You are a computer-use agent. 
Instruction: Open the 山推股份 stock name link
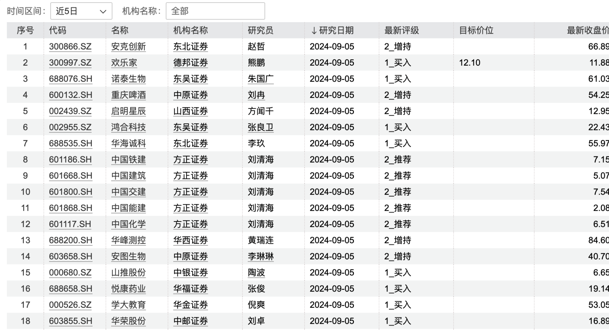click(128, 273)
